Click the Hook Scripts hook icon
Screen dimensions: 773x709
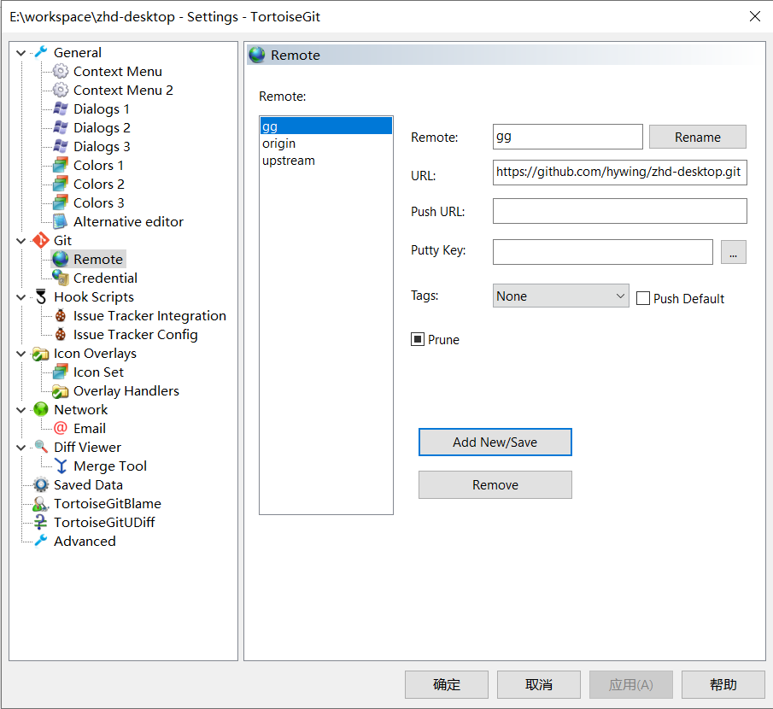pos(41,296)
